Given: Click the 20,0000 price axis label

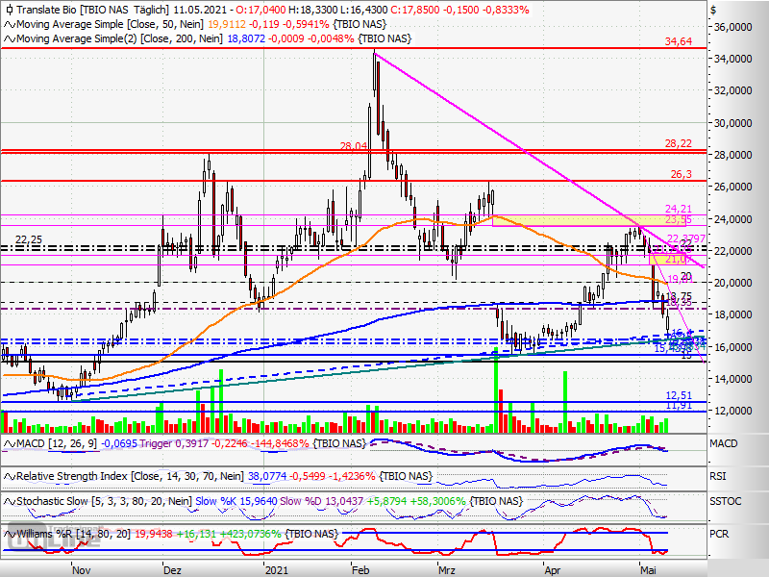Looking at the screenshot, I should (732, 283).
